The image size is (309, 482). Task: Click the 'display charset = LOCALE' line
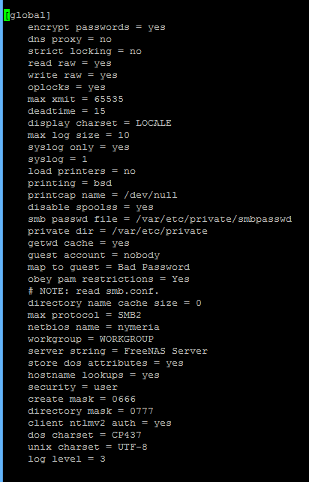(x=100, y=123)
